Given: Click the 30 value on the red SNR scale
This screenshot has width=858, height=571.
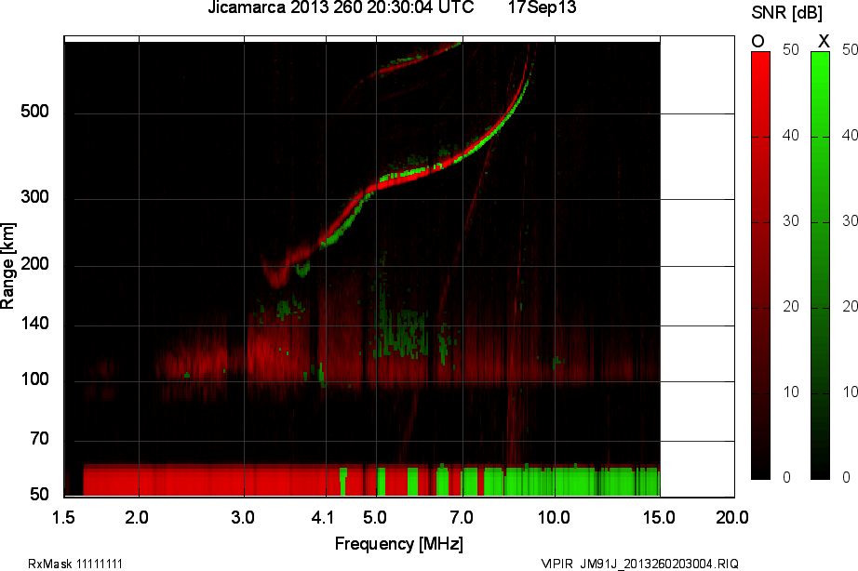Looking at the screenshot, I should (x=791, y=220).
